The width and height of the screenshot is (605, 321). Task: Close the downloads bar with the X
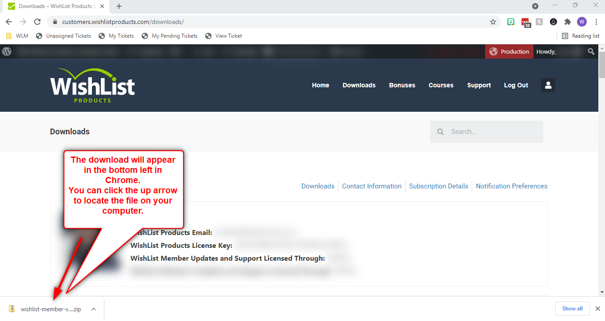click(x=597, y=309)
